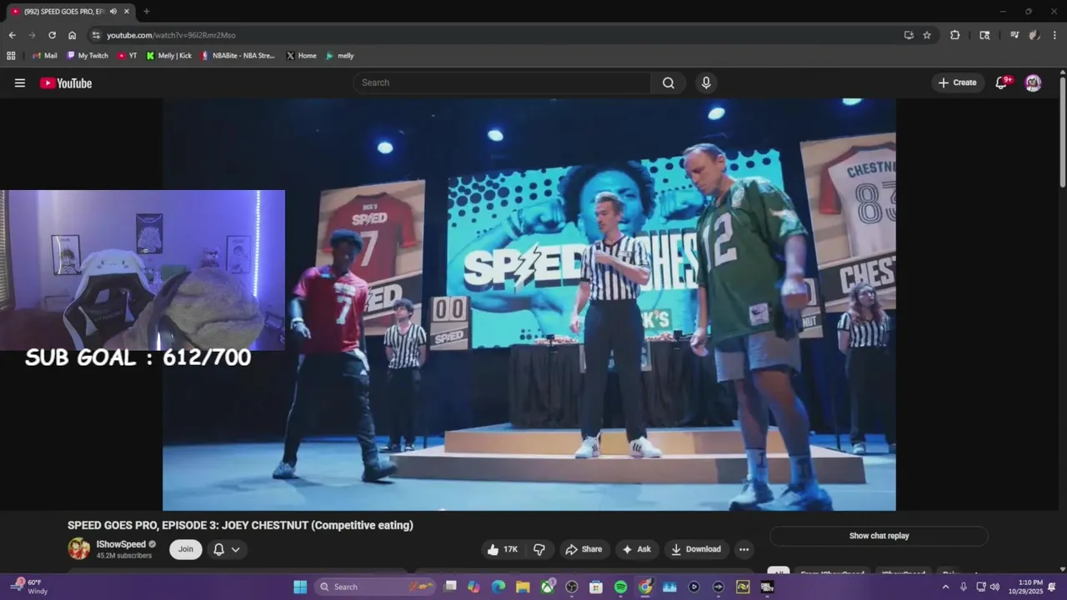Open IShowSpeed channel name link
This screenshot has width=1067, height=600.
point(121,544)
